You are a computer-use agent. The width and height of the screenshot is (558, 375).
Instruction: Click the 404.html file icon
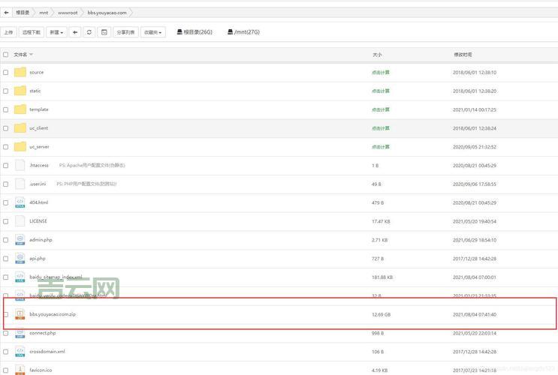coord(20,202)
